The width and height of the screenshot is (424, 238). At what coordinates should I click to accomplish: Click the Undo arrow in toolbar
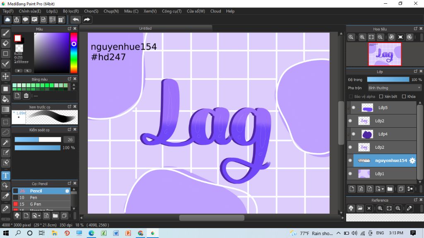(x=76, y=20)
